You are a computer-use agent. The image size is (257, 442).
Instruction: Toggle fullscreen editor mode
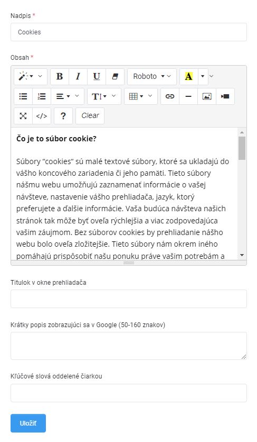click(x=23, y=116)
